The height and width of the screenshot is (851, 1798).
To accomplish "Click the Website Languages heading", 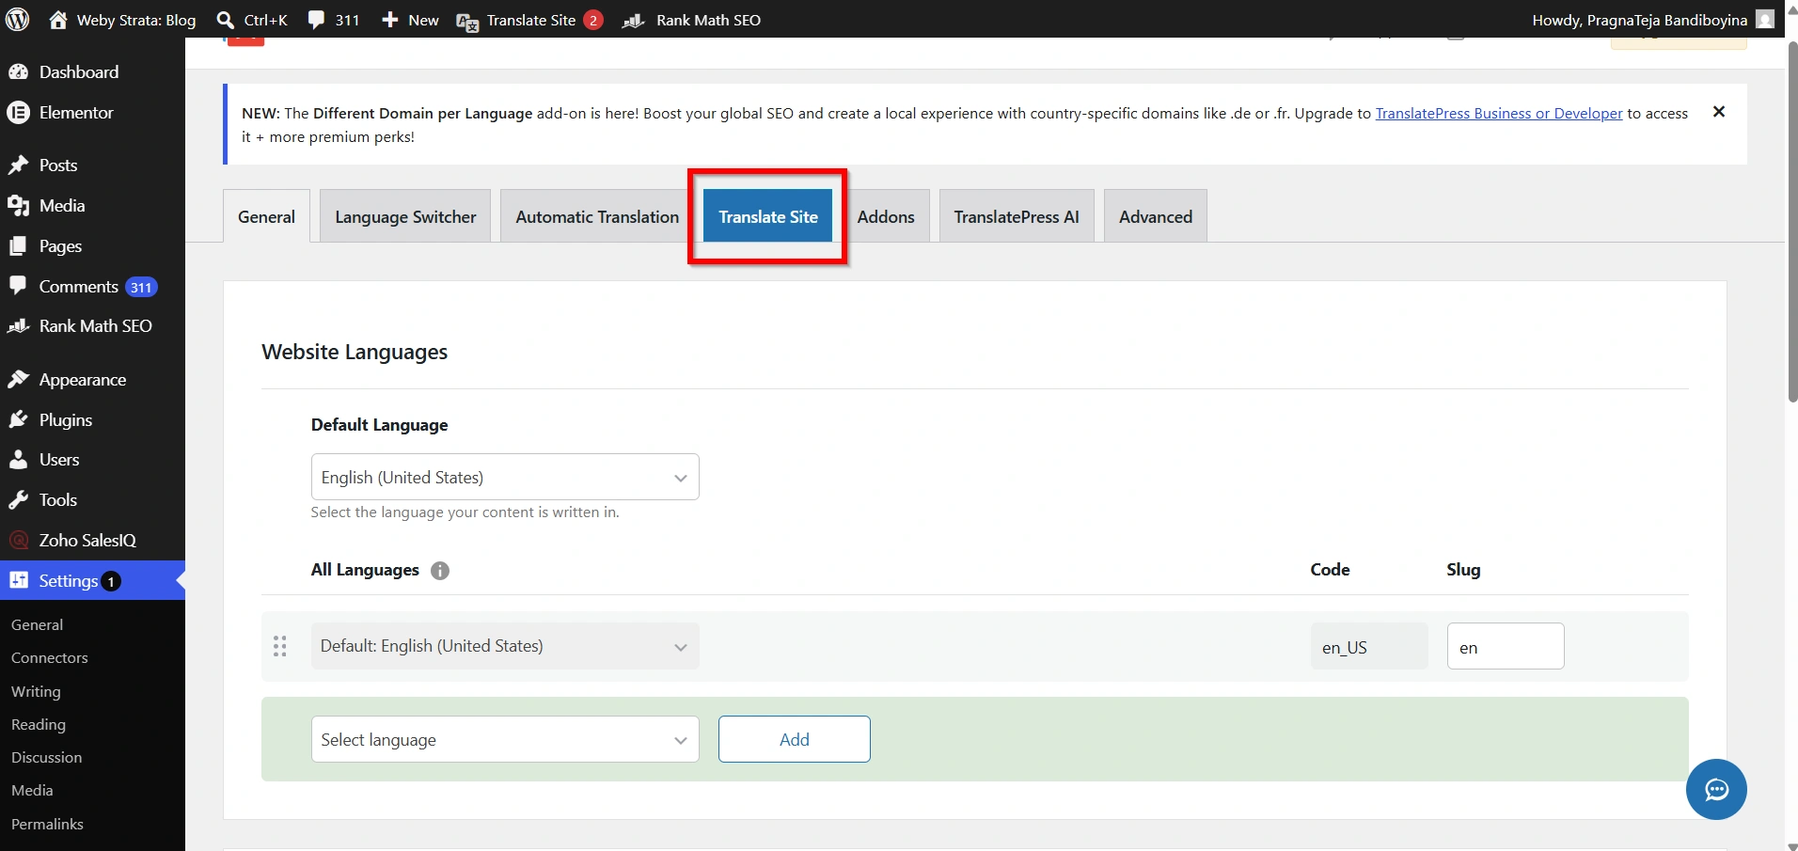I will click(355, 353).
